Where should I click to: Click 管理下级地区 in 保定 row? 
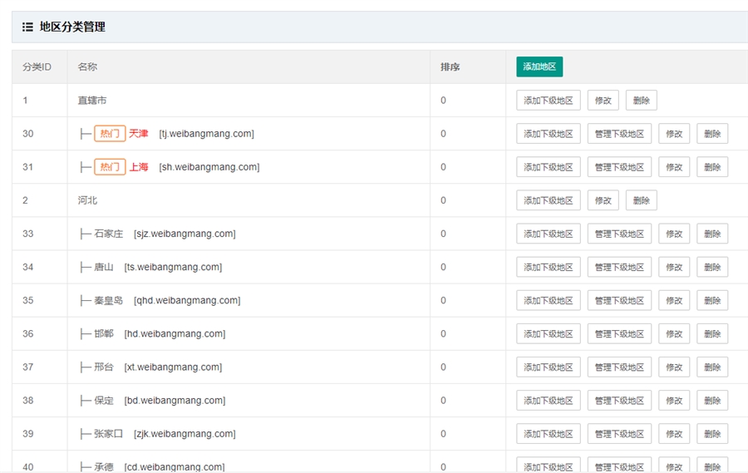coord(619,400)
